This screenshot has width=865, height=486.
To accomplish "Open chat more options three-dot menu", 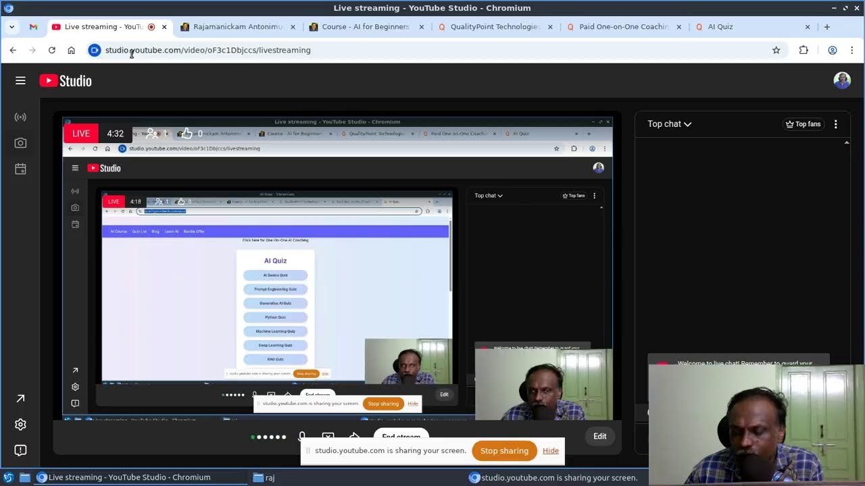I will (835, 124).
